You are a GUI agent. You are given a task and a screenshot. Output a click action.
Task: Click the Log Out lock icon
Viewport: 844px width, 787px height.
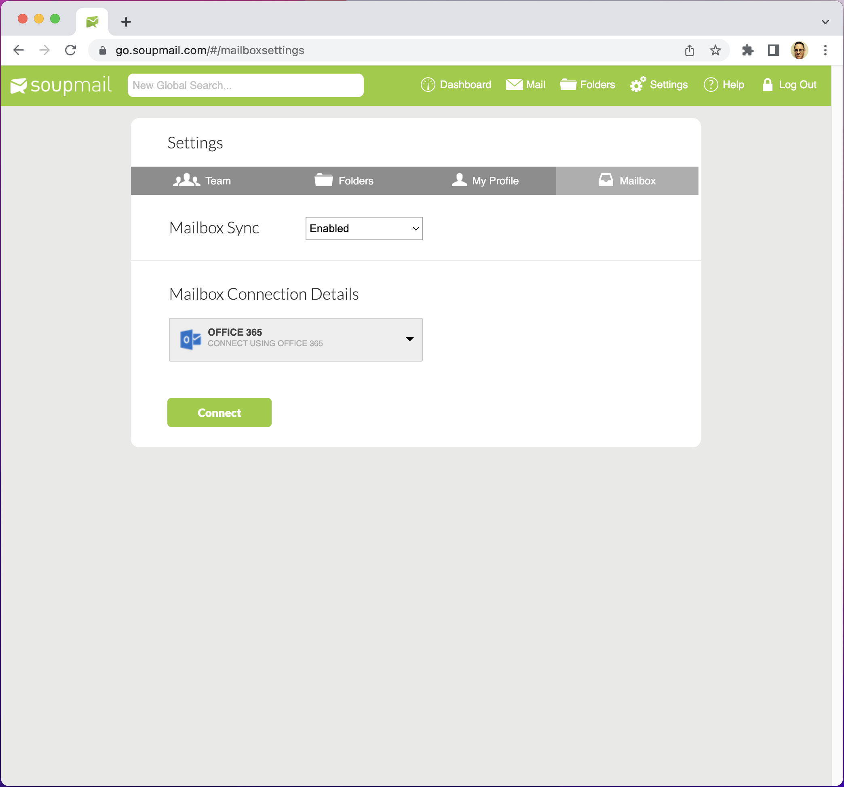[767, 85]
